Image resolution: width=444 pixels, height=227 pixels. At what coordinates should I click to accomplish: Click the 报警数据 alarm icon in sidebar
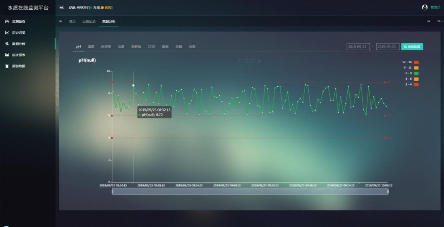[7, 66]
